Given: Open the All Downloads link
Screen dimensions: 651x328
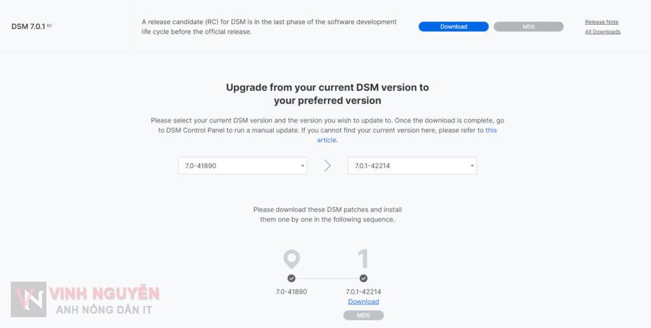Looking at the screenshot, I should 603,32.
